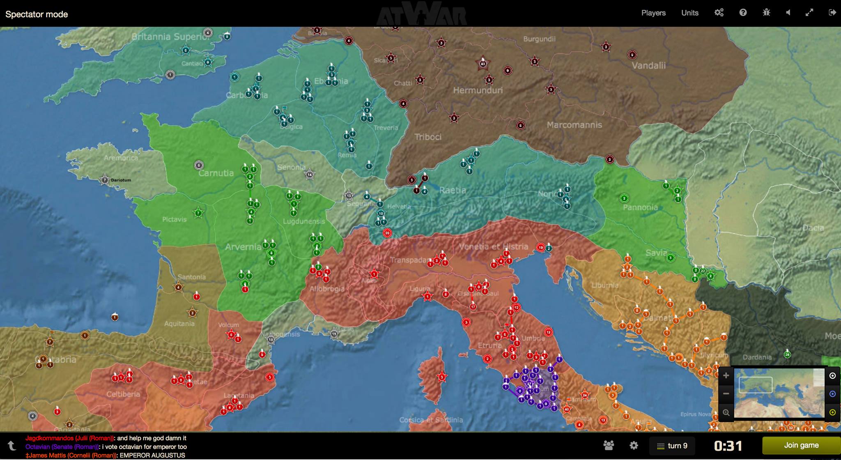Select the gray city 14 in Senonia
The image size is (841, 460).
pyautogui.click(x=310, y=175)
